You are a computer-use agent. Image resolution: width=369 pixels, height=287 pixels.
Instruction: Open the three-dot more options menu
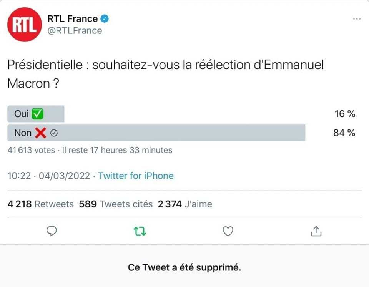click(x=357, y=19)
